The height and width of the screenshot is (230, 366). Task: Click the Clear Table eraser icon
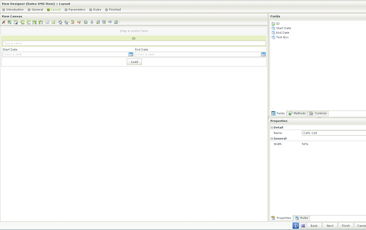[x=16, y=22]
